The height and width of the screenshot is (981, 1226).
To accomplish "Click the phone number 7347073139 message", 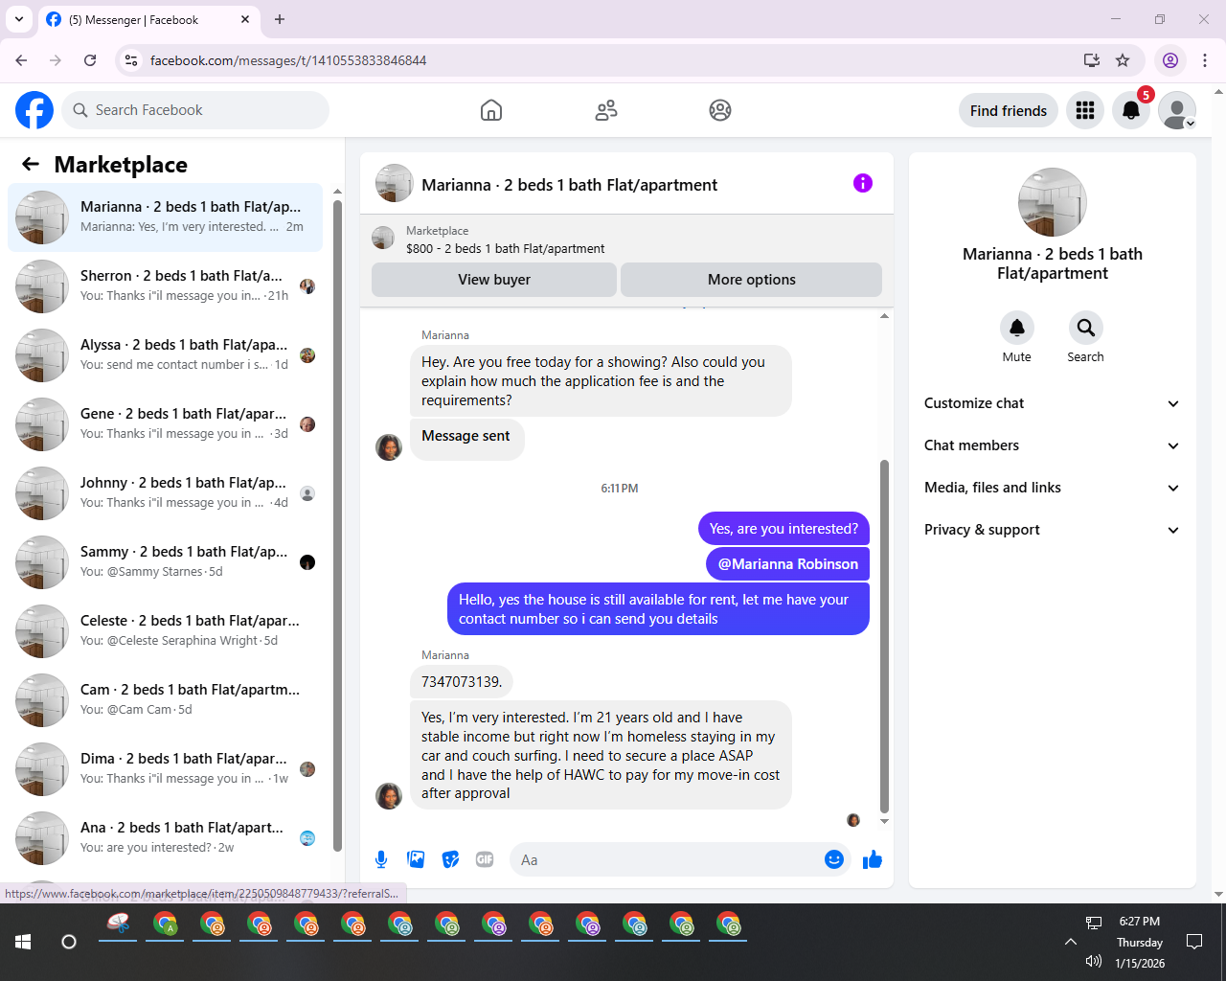I will click(462, 682).
